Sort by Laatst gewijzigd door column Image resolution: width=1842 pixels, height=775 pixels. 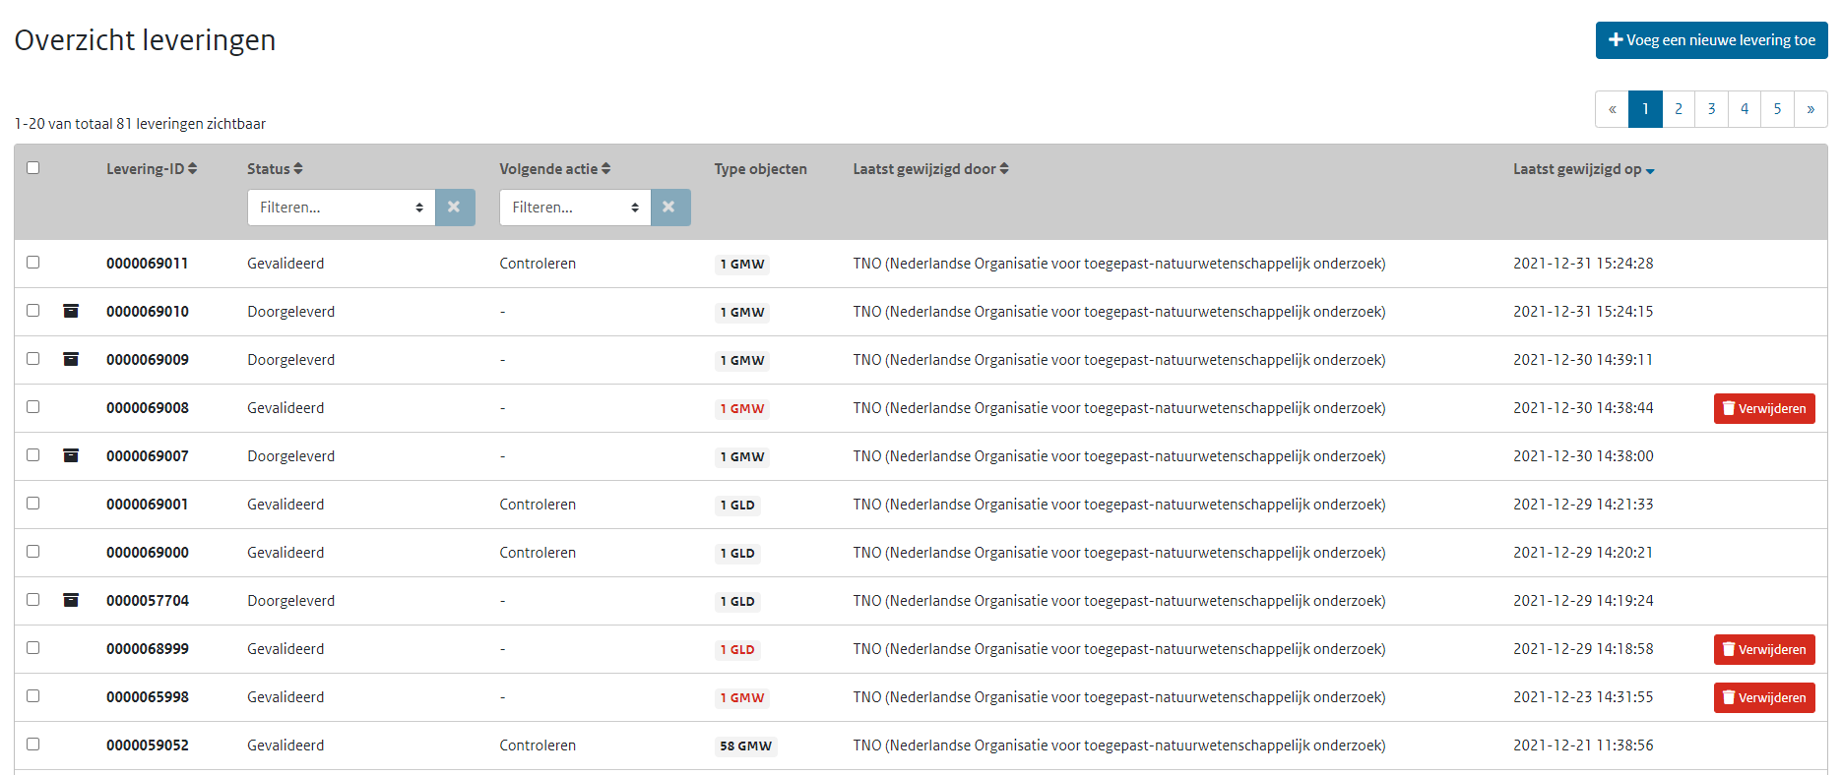pos(1003,169)
